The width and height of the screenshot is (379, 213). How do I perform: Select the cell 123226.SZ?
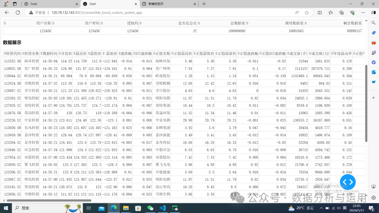[12, 120]
